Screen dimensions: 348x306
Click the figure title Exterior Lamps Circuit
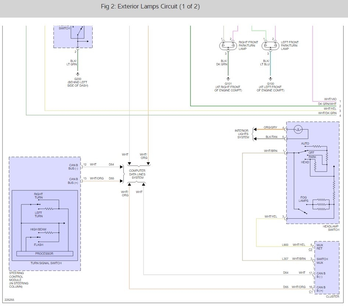[x=150, y=7]
